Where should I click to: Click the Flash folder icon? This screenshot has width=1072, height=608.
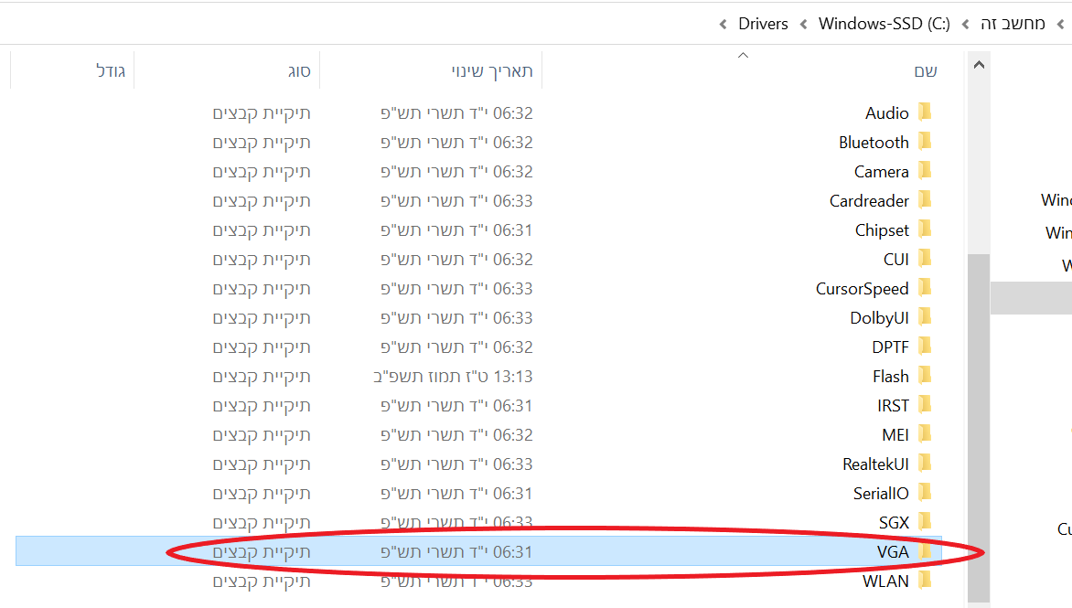(x=925, y=376)
